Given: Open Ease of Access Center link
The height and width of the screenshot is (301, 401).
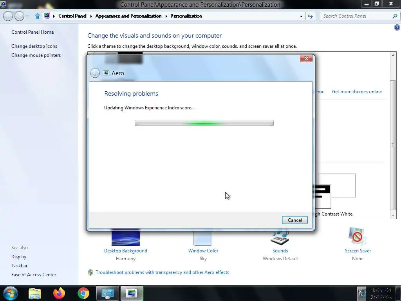Looking at the screenshot, I should tap(34, 275).
